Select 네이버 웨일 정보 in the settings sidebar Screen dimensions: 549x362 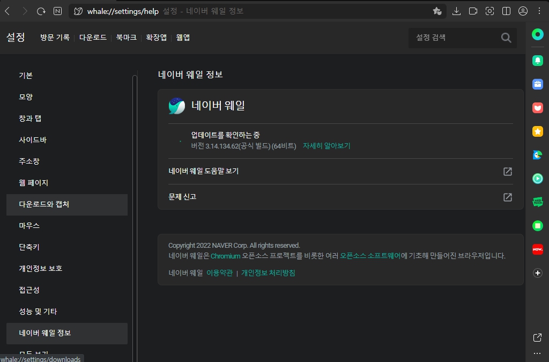point(67,333)
